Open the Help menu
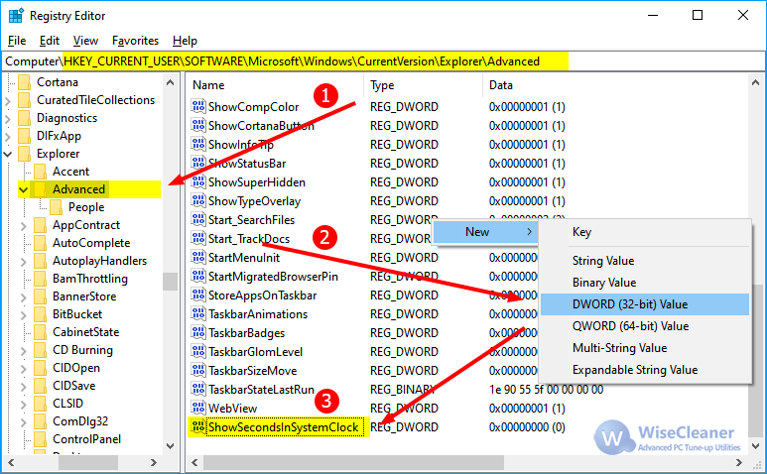767x474 pixels. tap(185, 41)
